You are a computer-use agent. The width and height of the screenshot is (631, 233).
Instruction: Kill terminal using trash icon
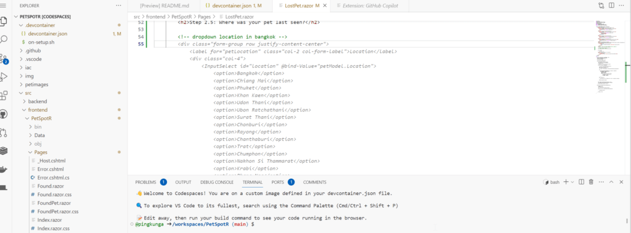(x=591, y=182)
